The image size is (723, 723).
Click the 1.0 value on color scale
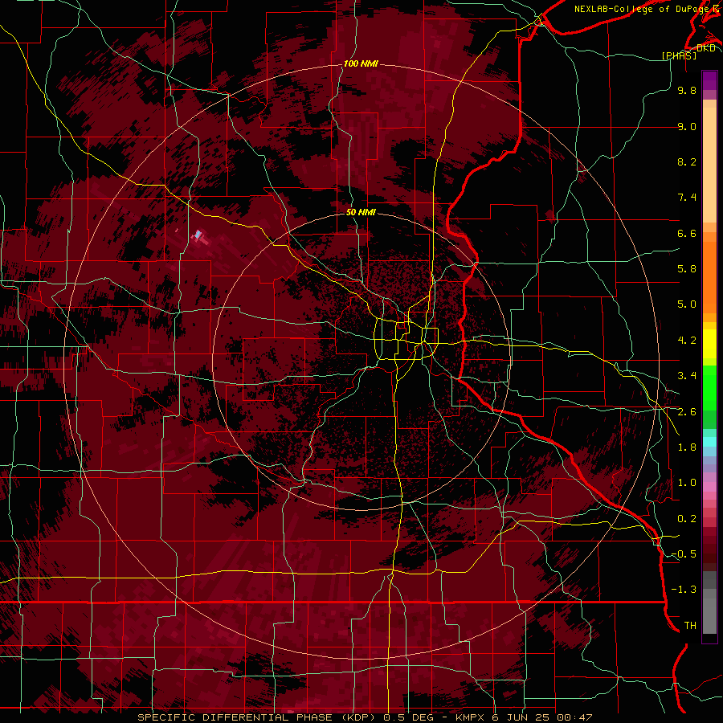point(687,483)
